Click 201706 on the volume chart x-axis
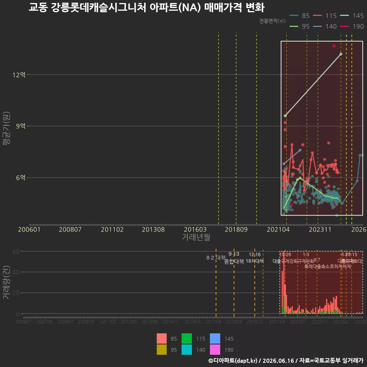Image resolution: width=367 pixels, height=367 pixels. click(x=213, y=322)
